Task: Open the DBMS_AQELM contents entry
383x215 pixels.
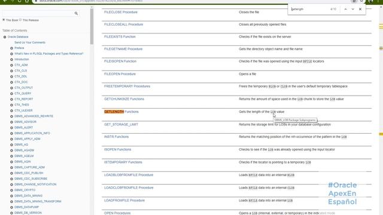Action: [24, 156]
